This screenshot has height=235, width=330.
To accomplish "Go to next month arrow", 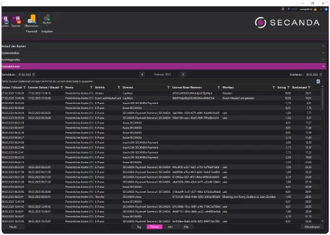I will click(x=183, y=74).
